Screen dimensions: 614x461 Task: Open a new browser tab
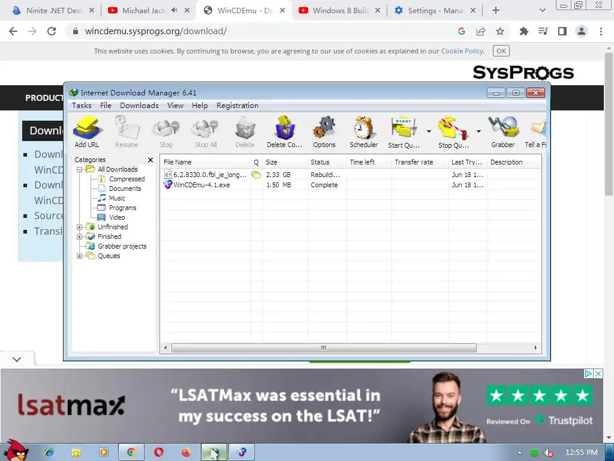(496, 11)
